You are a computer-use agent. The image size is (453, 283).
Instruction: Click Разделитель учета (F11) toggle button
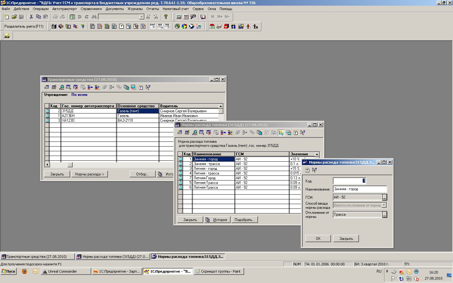pos(24,26)
